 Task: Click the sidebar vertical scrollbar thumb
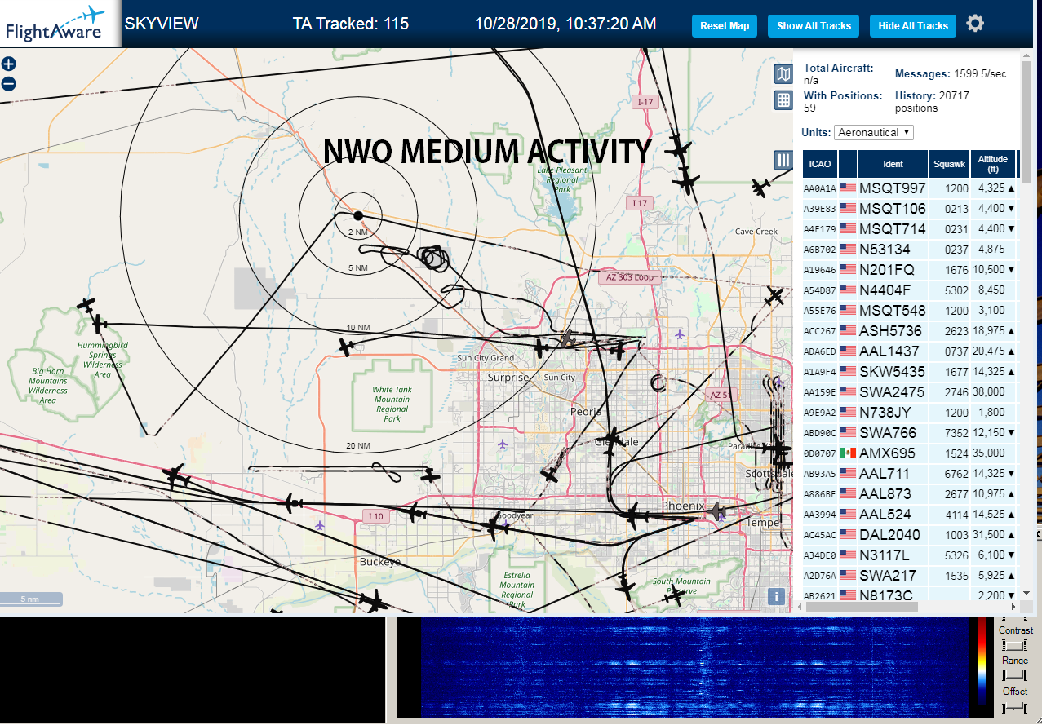[1026, 122]
